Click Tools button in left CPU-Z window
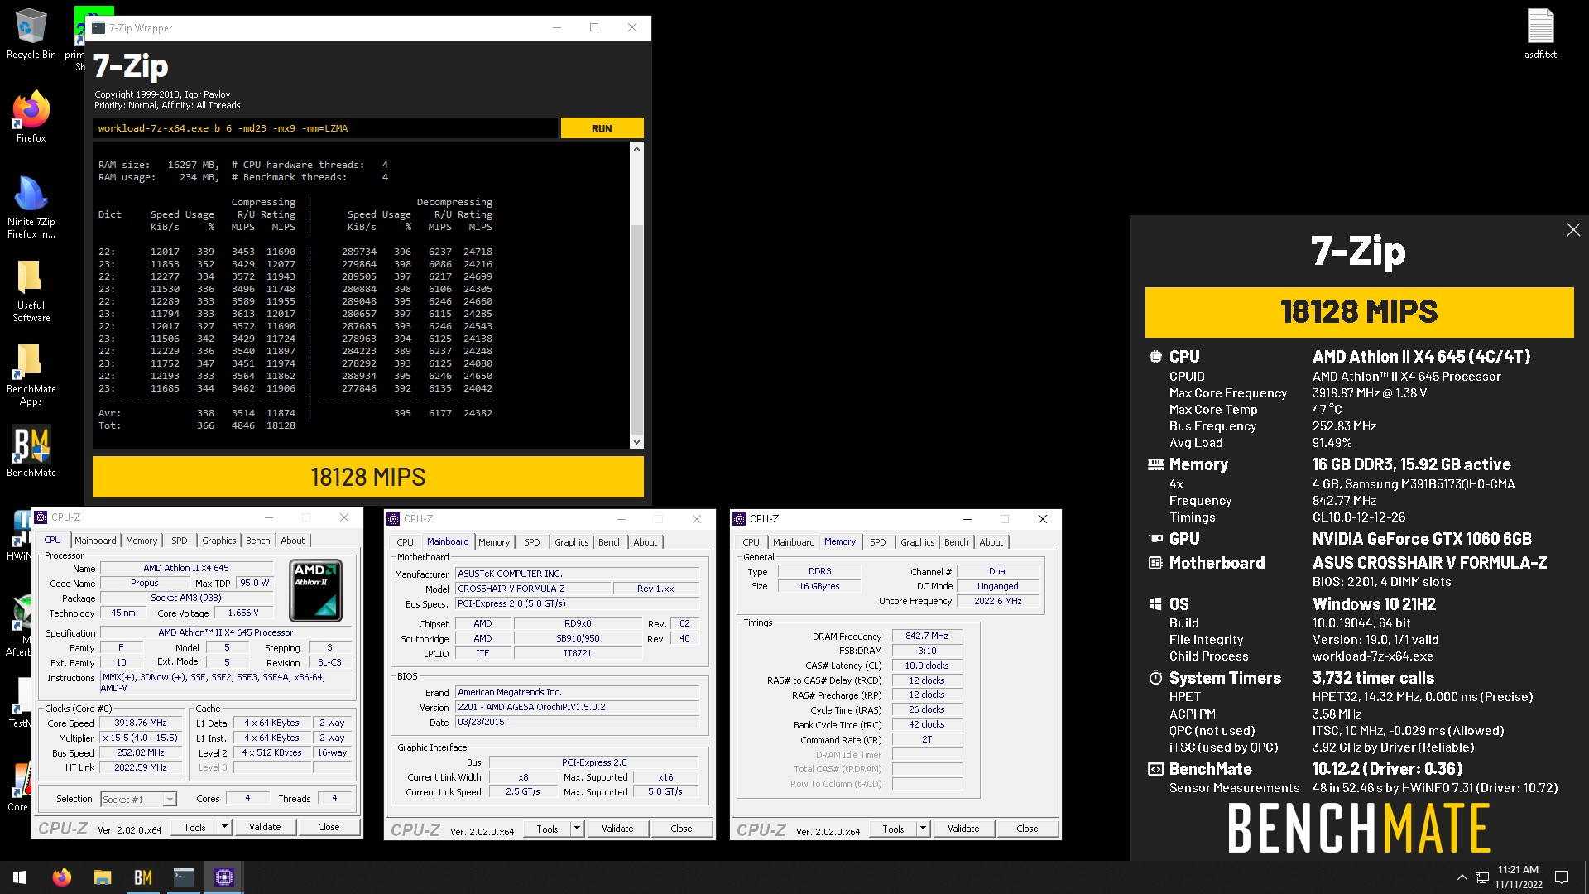Image resolution: width=1589 pixels, height=894 pixels. [x=195, y=827]
